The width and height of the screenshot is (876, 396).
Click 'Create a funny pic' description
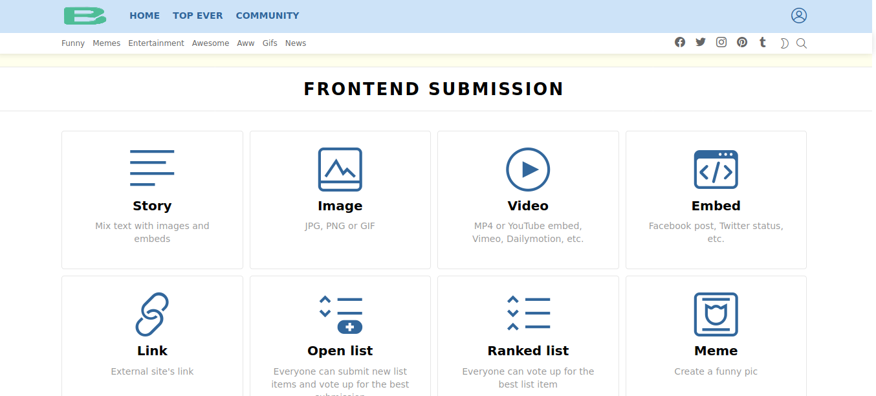pos(716,371)
